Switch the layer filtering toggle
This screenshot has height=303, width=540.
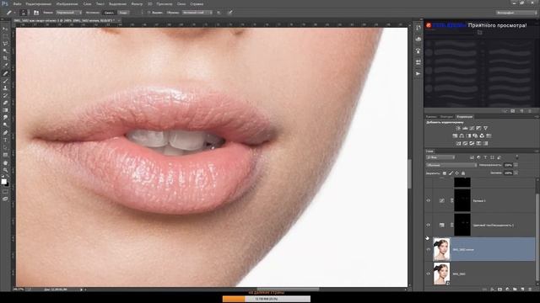coord(517,157)
